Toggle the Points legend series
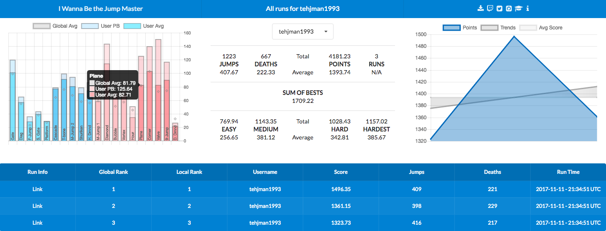This screenshot has height=231, width=606. [460, 28]
